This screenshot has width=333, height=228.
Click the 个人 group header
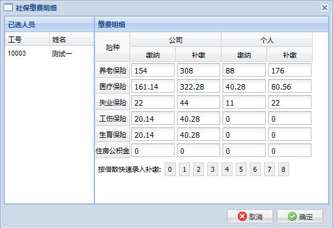pyautogui.click(x=267, y=40)
